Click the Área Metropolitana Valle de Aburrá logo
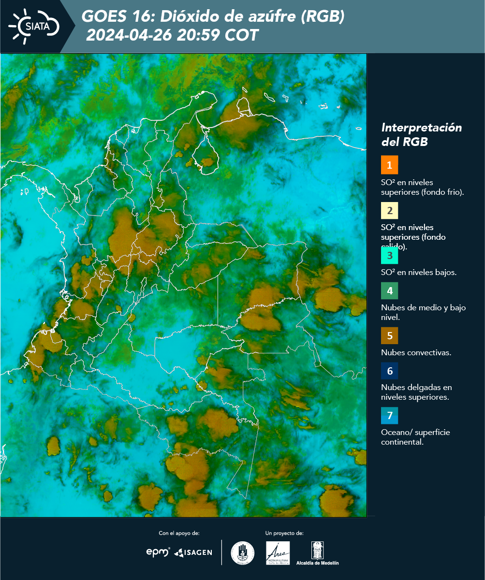 278,553
